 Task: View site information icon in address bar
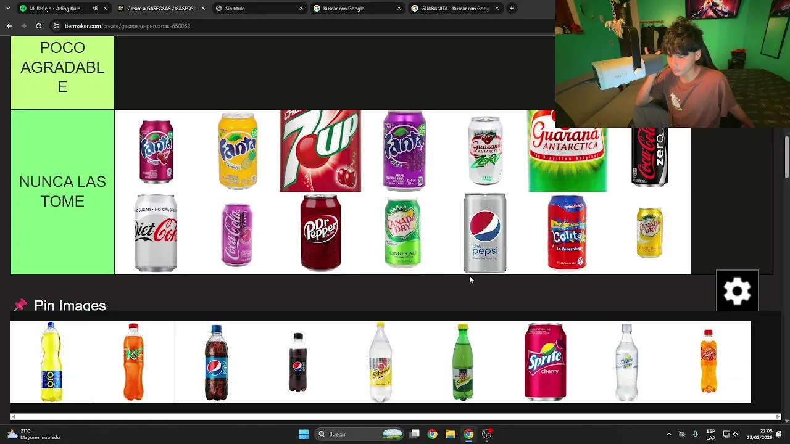tap(56, 26)
